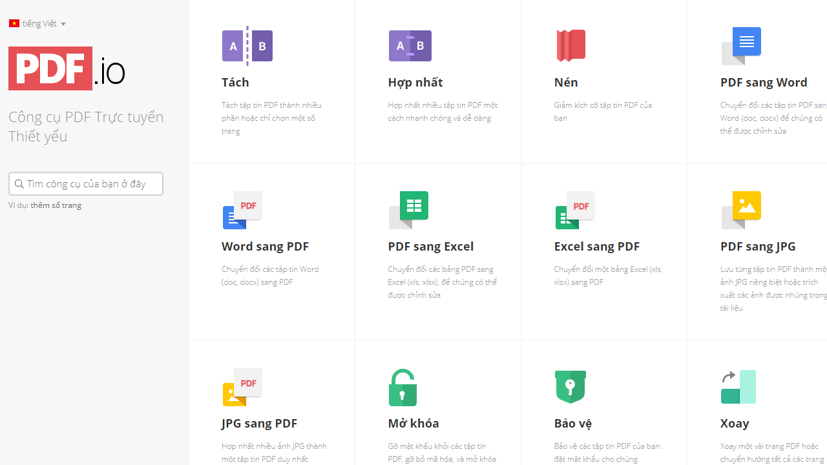Click the PDF sang Excel spreadsheet icon
Viewport: 827px width, 465px height.
click(x=408, y=210)
